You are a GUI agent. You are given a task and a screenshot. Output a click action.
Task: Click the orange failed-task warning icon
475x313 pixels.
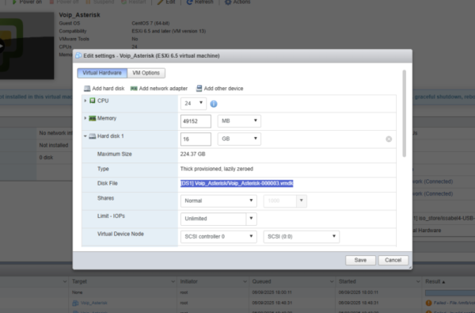(428, 303)
